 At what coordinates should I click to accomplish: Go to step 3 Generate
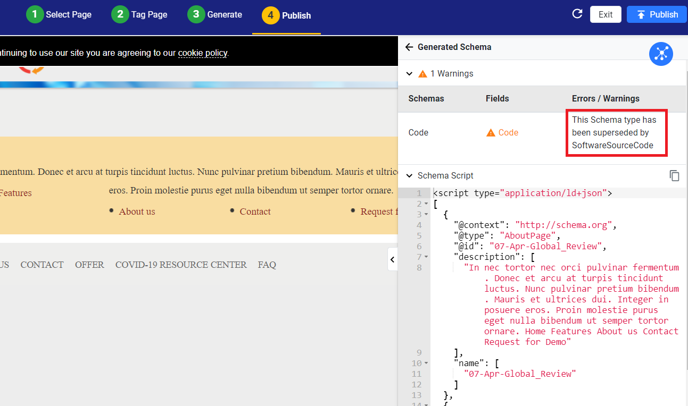(215, 14)
